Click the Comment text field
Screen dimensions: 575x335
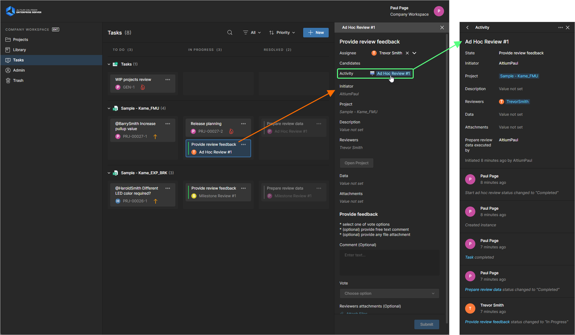[389, 263]
